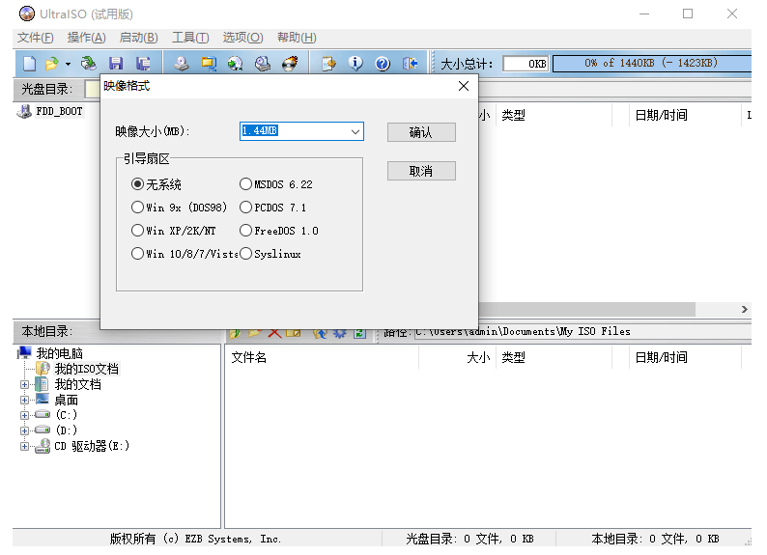Screen dimensions: 767x555
Task: Open the 映像大小 1.44MB dropdown
Action: coord(355,131)
